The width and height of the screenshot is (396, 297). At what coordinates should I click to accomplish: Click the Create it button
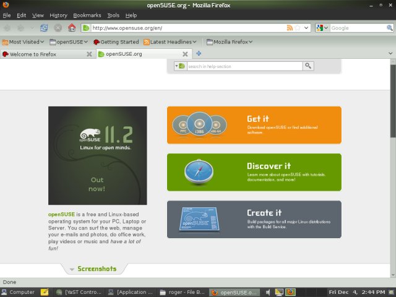point(254,220)
